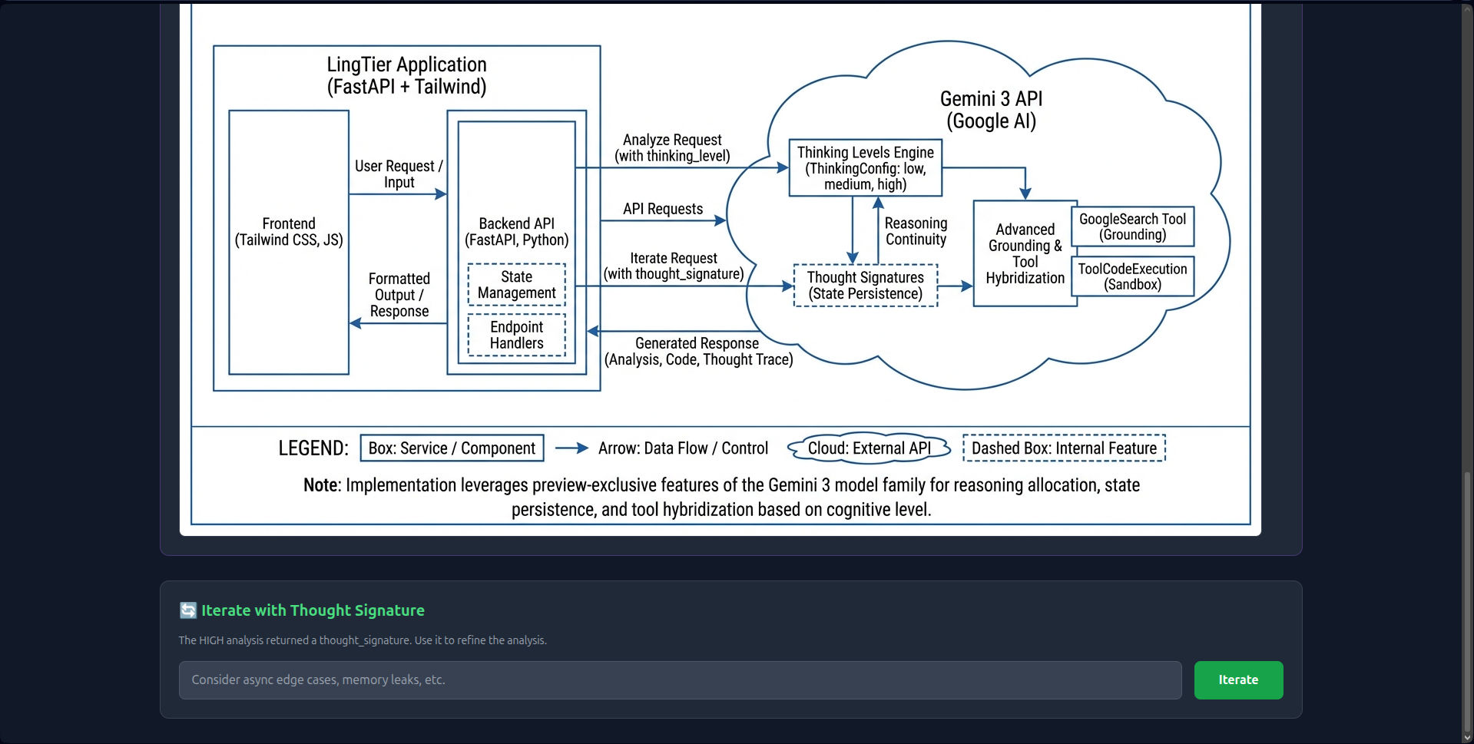This screenshot has height=744, width=1474.
Task: Click the green Iterate button
Action: (1238, 680)
